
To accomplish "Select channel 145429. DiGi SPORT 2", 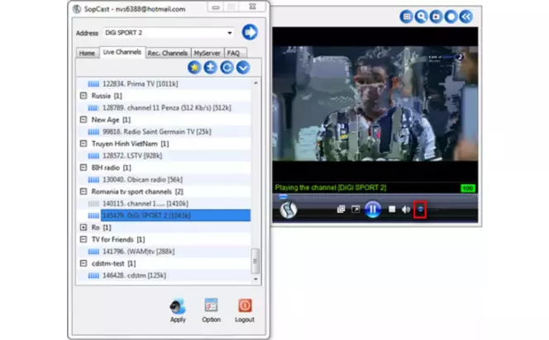I will tap(176, 215).
